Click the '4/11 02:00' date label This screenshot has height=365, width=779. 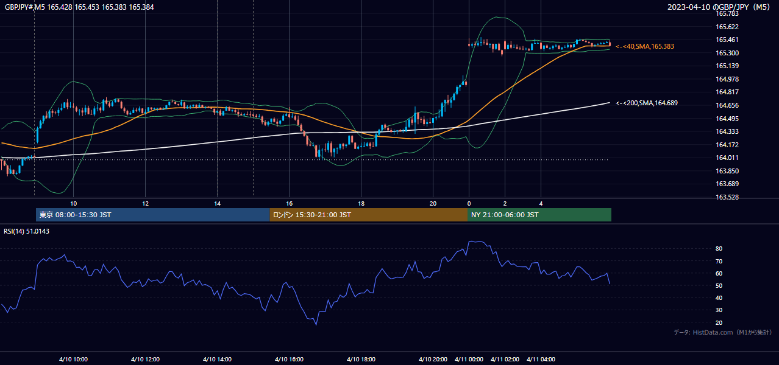(x=505, y=359)
